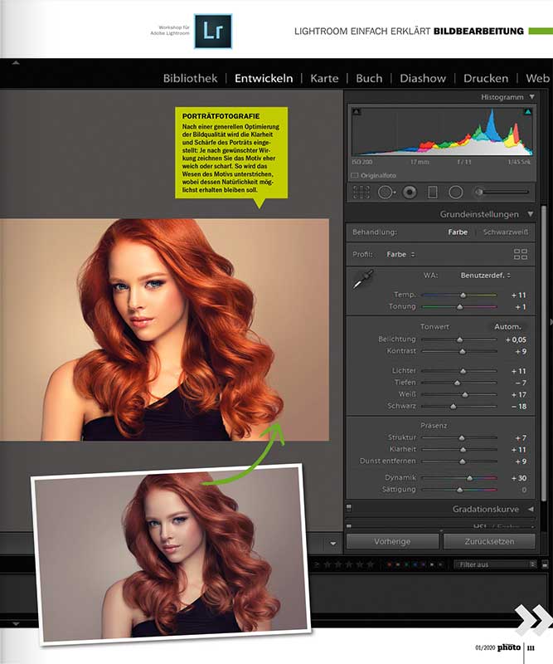This screenshot has height=664, width=553.
Task: Click the bottom filmstrip panel arrow
Action: click(x=16, y=624)
